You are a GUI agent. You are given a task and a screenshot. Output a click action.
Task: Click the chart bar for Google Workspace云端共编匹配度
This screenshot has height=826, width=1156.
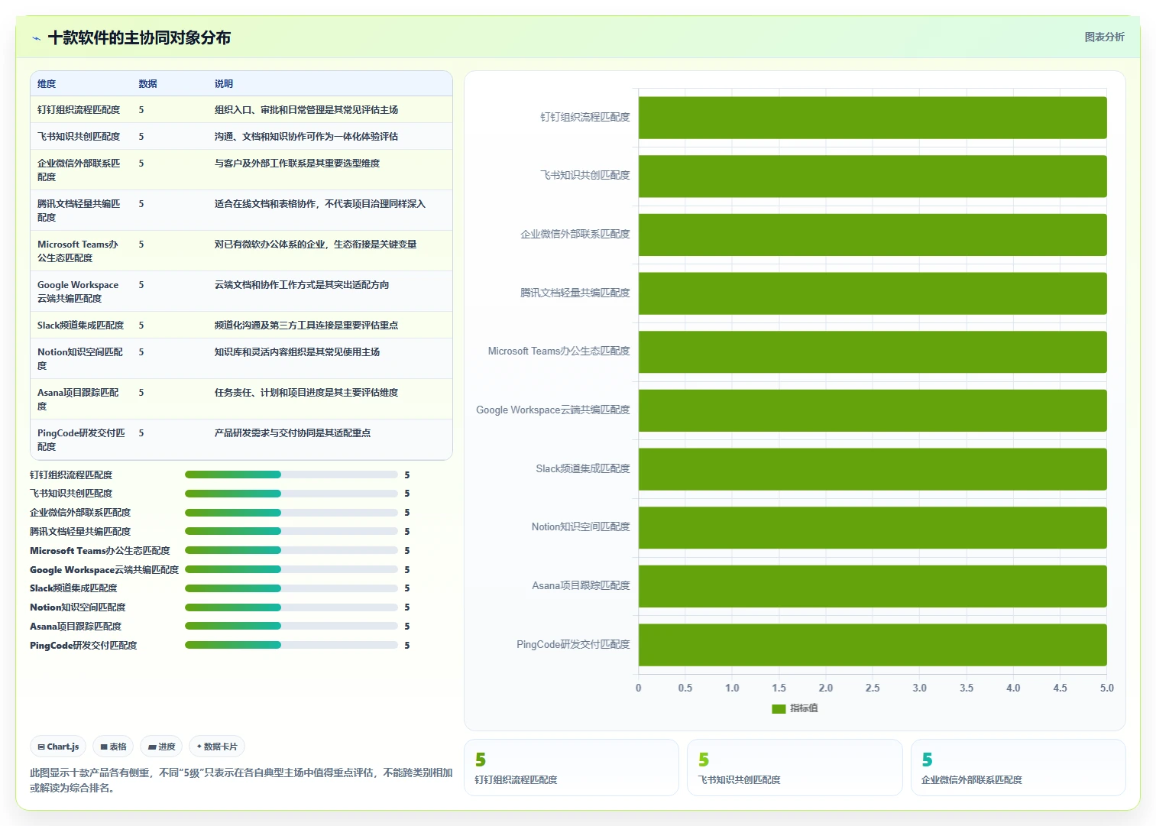coord(873,410)
